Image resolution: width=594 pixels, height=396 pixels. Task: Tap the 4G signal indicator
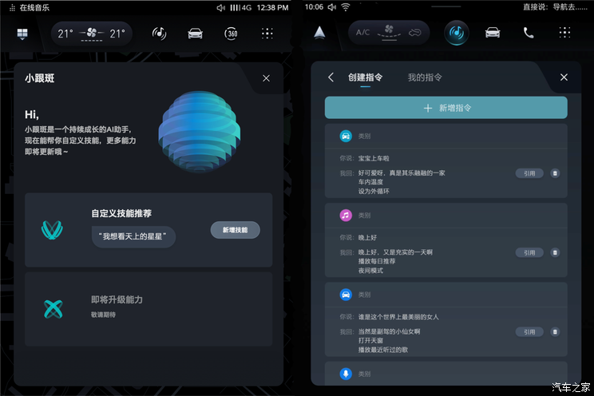pos(240,7)
